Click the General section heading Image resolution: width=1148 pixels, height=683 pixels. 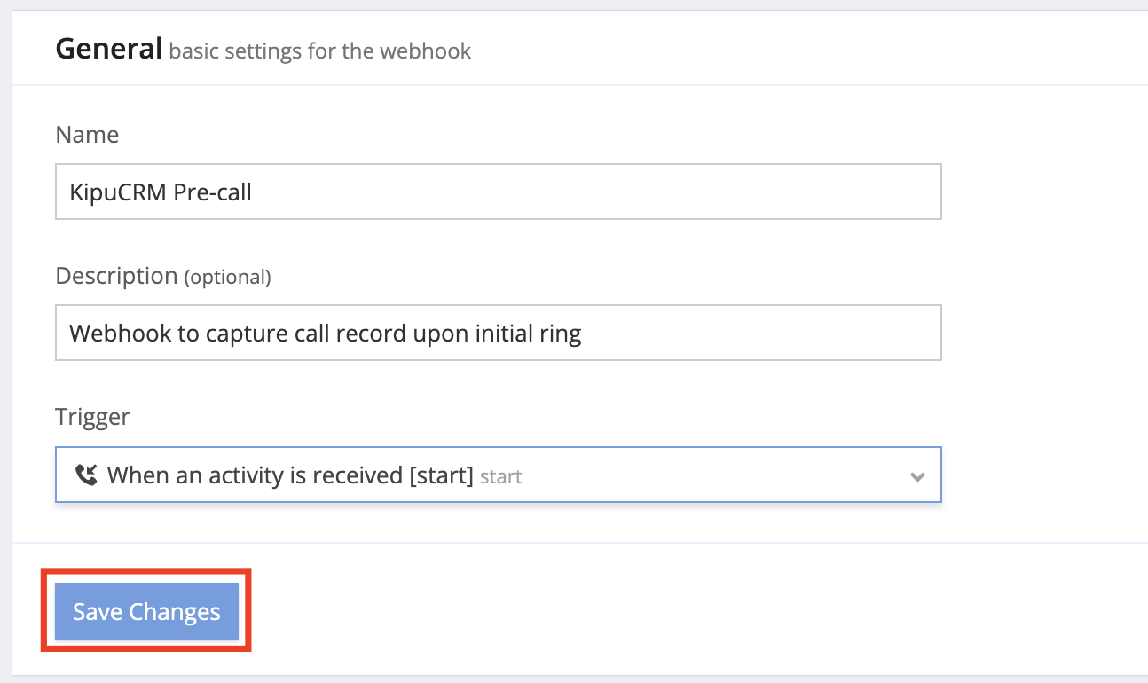[109, 49]
